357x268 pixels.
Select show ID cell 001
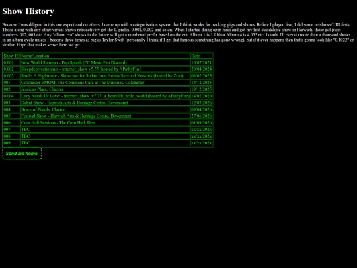coord(11,83)
